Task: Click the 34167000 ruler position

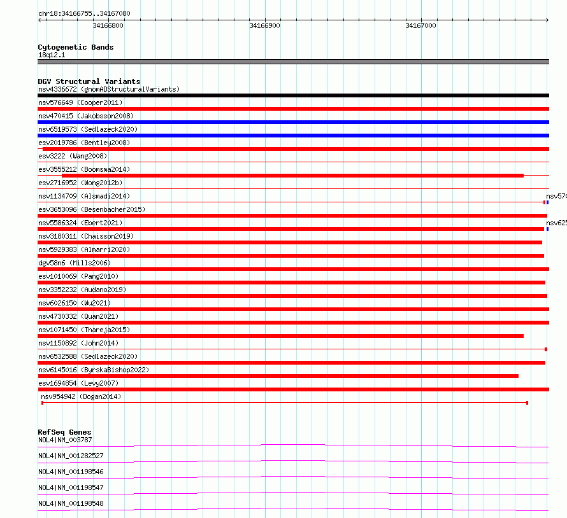Action: pyautogui.click(x=420, y=25)
